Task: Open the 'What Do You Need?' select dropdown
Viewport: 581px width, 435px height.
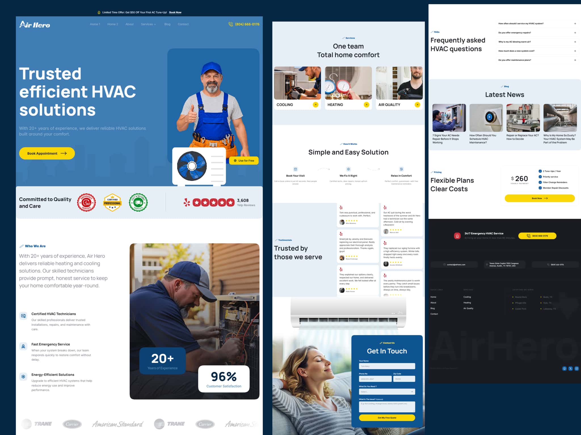Action: (387, 392)
